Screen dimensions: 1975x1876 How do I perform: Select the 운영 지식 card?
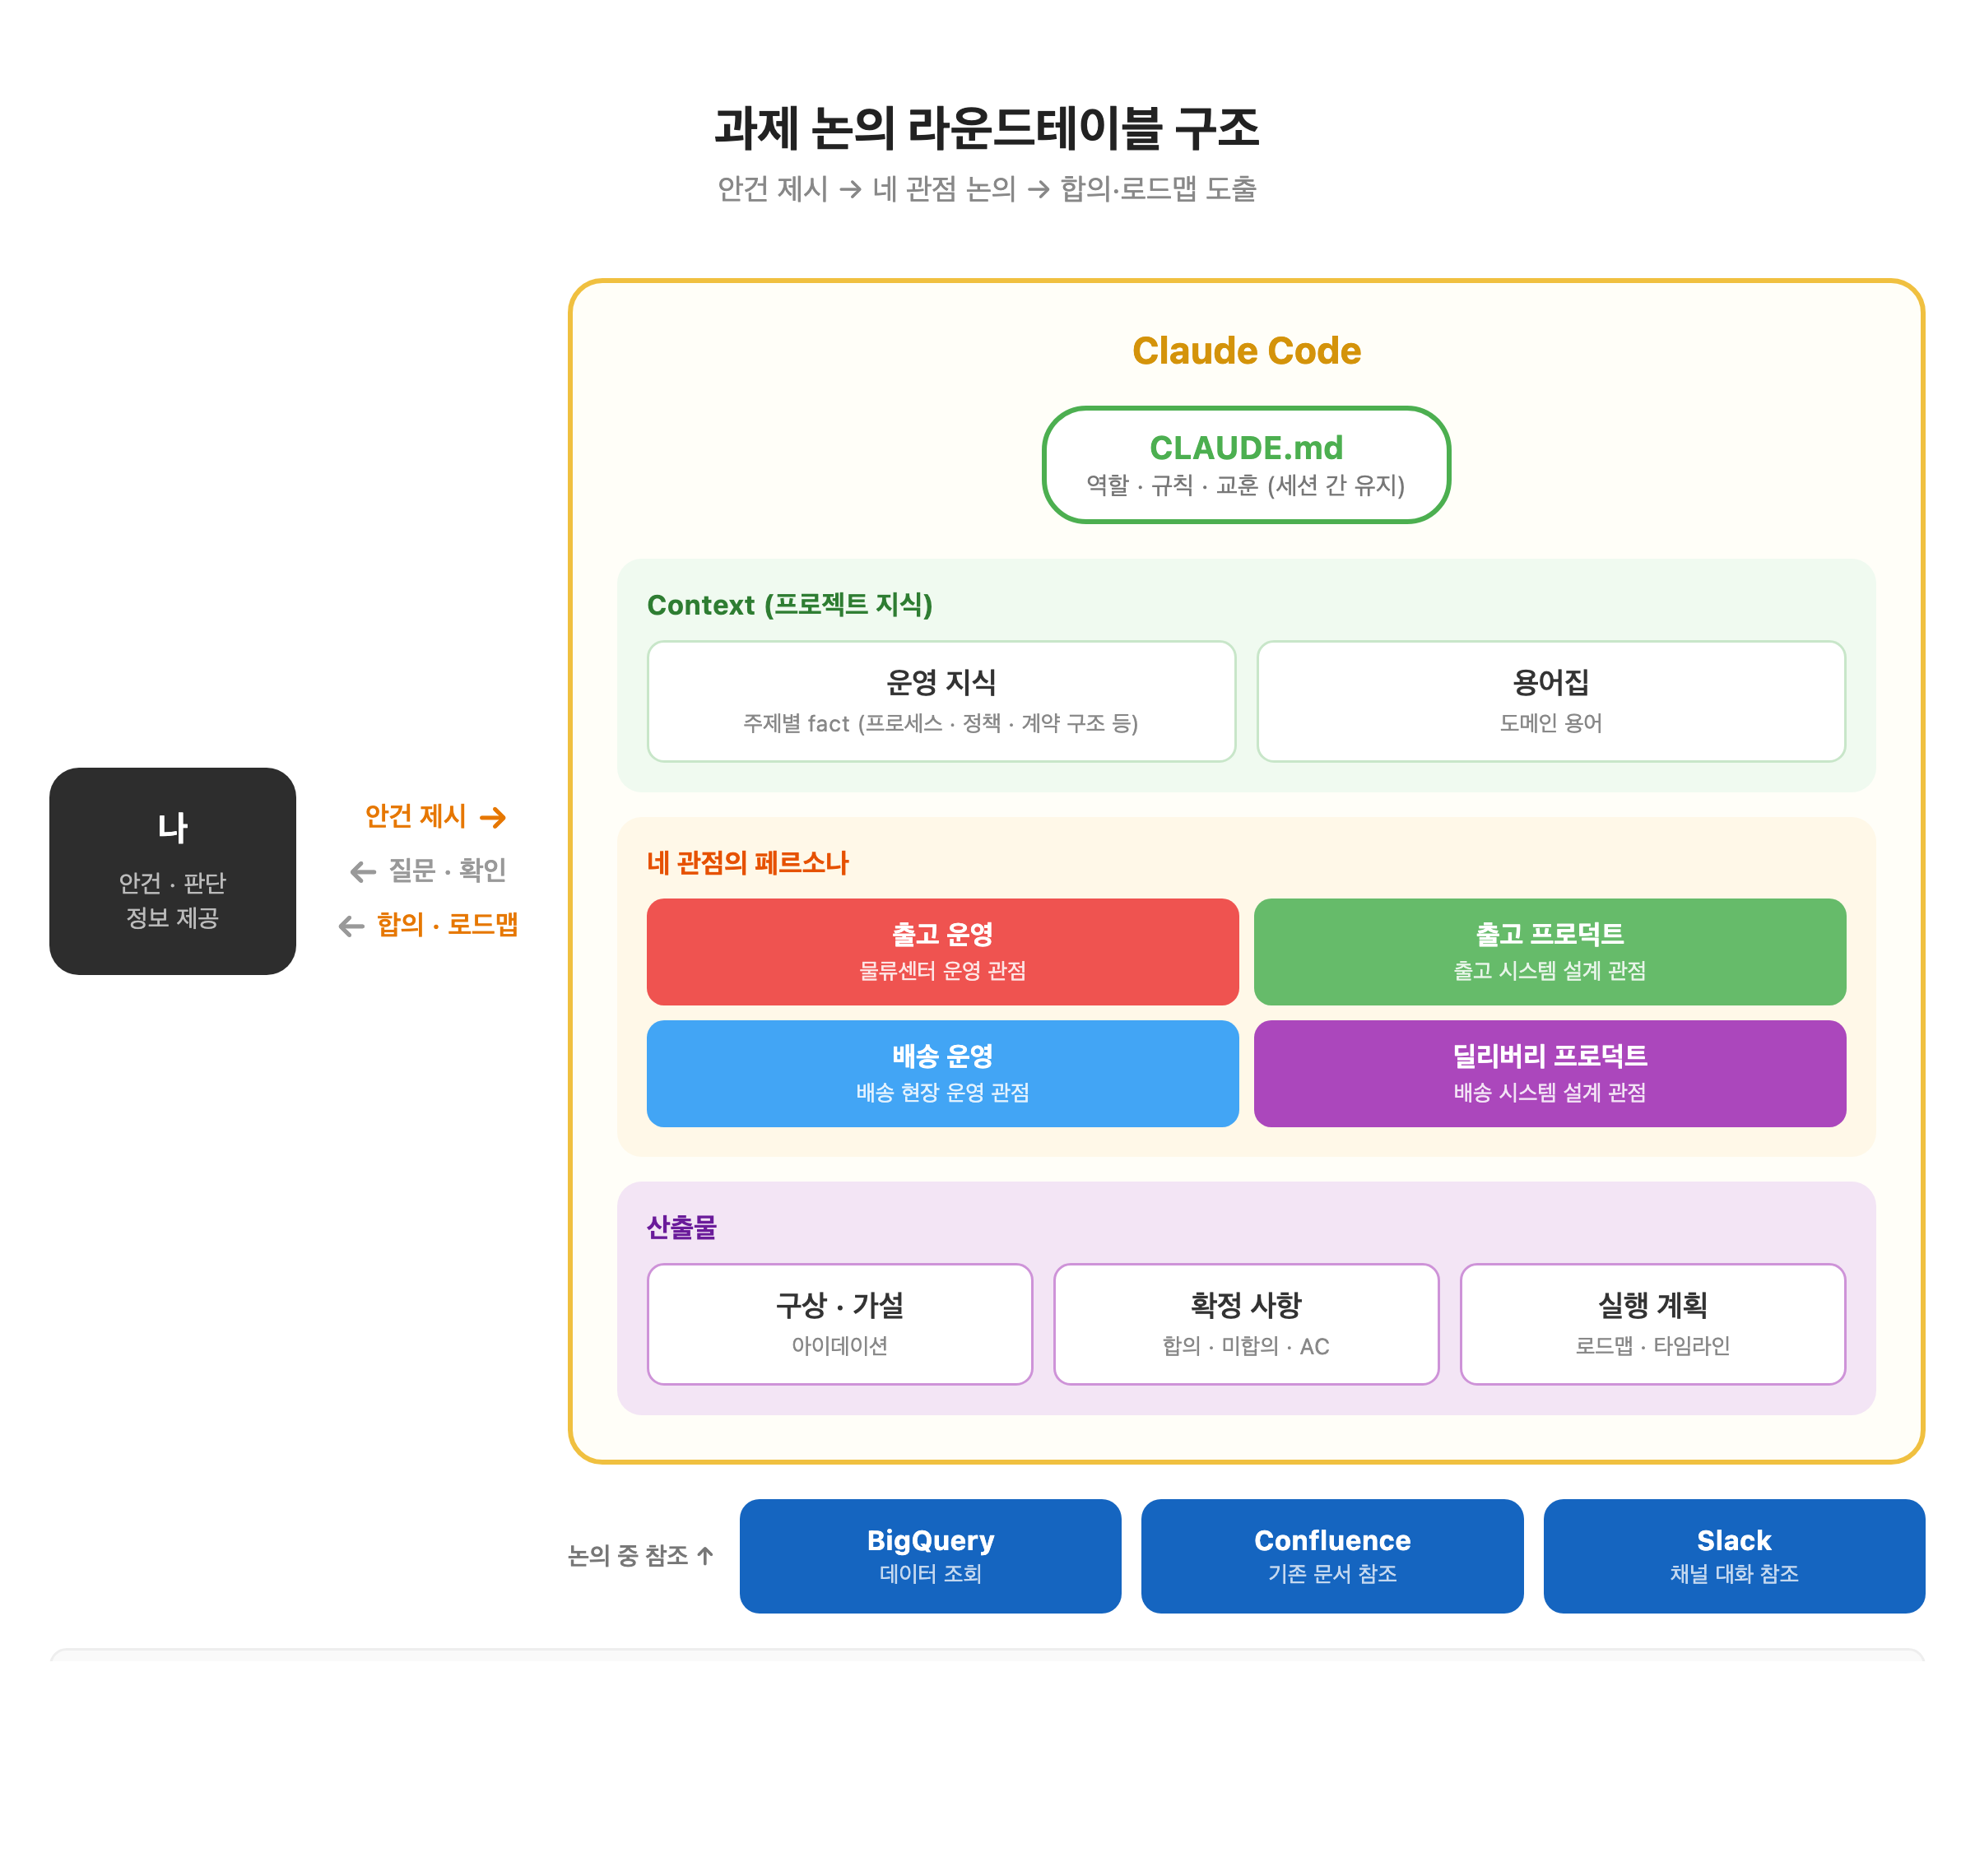[941, 701]
